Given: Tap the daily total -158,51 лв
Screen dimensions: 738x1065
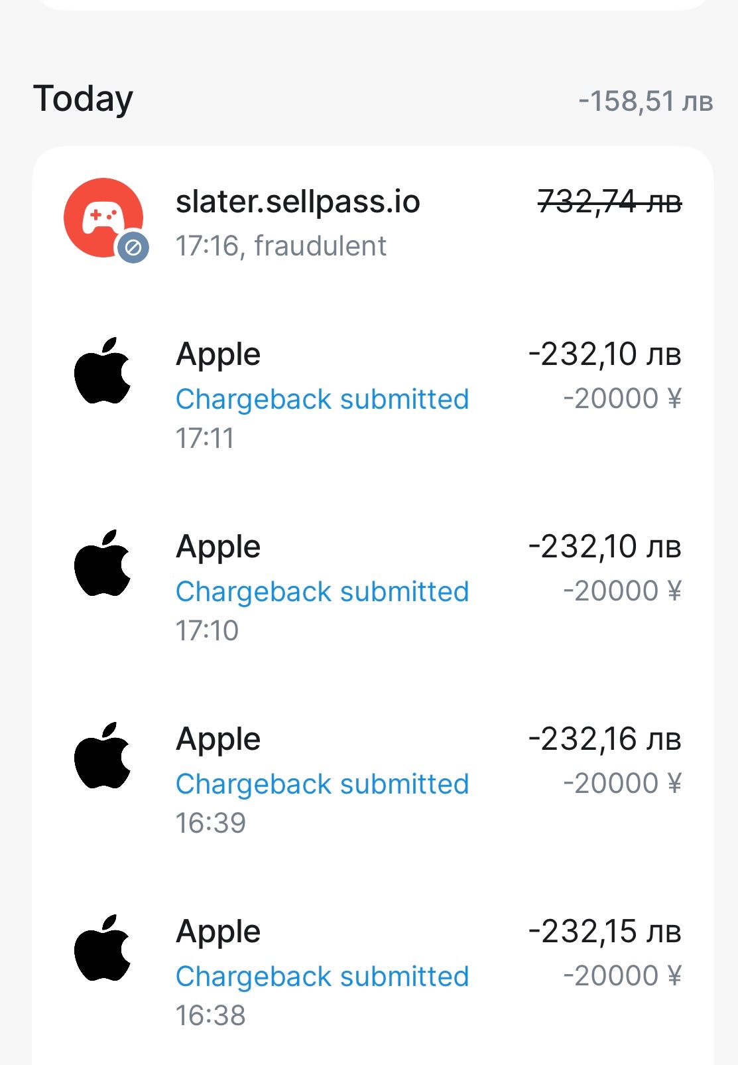Looking at the screenshot, I should point(645,102).
